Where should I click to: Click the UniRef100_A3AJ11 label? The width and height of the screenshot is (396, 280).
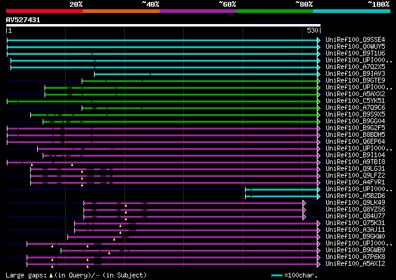[355, 230]
